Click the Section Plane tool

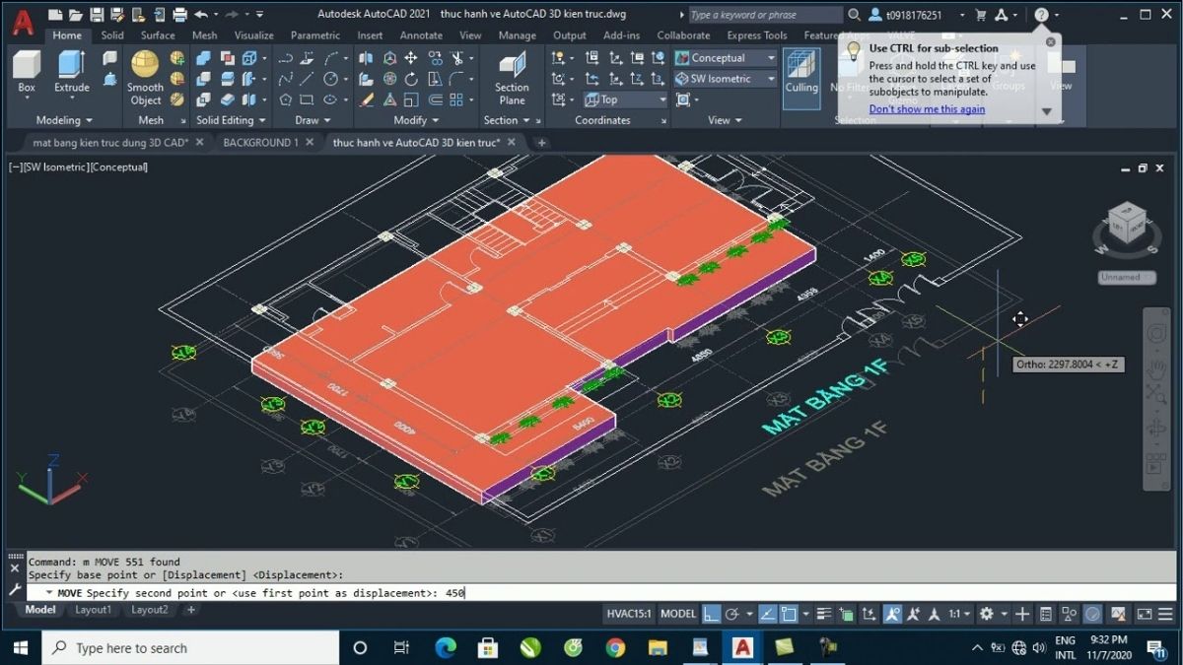pyautogui.click(x=512, y=78)
